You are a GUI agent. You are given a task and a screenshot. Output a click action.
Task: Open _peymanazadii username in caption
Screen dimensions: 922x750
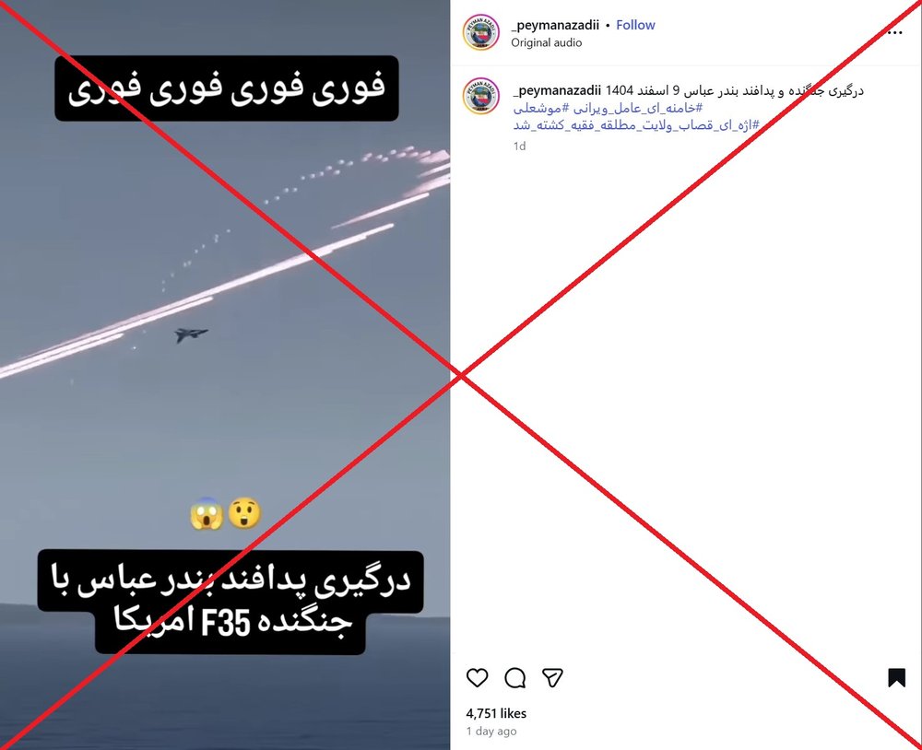click(x=557, y=90)
